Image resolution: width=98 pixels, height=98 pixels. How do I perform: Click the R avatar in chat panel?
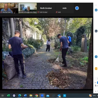[x=96, y=57]
